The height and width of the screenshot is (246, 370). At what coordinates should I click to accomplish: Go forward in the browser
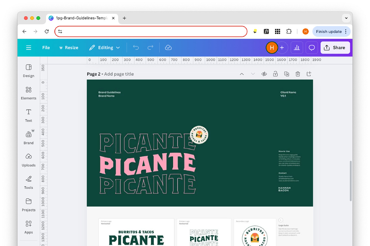pos(35,31)
